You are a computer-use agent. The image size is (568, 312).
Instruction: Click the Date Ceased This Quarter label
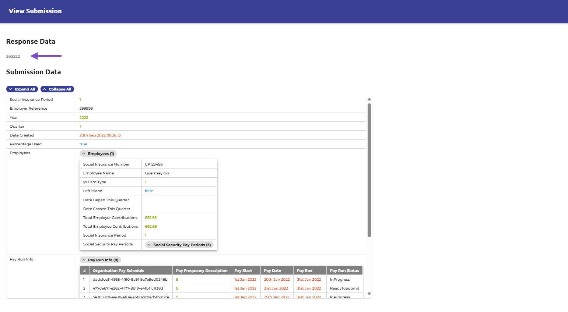coord(107,209)
